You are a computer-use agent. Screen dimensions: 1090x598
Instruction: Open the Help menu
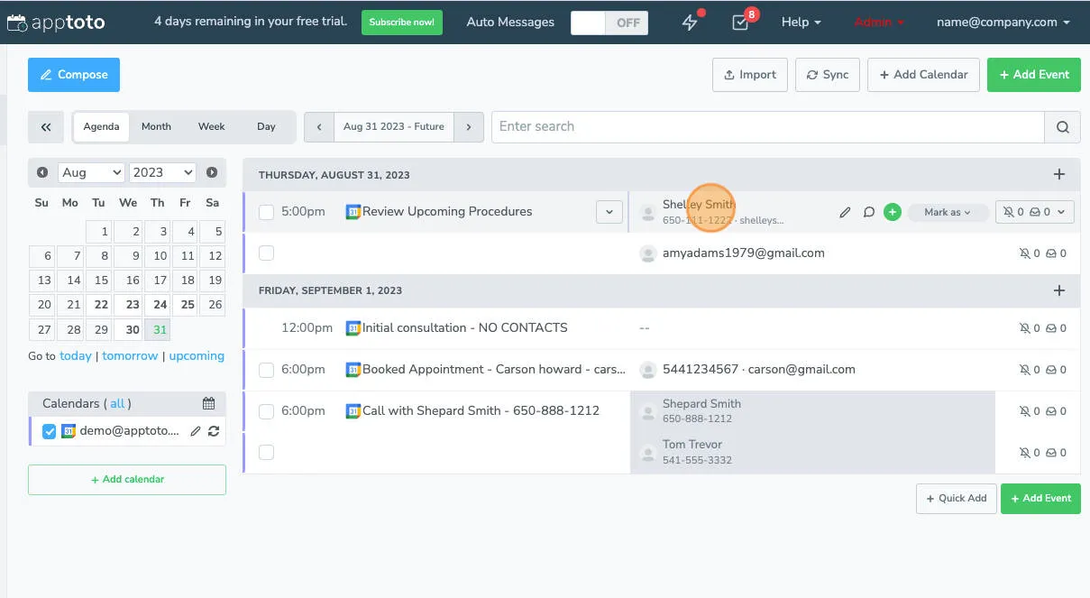click(x=800, y=22)
